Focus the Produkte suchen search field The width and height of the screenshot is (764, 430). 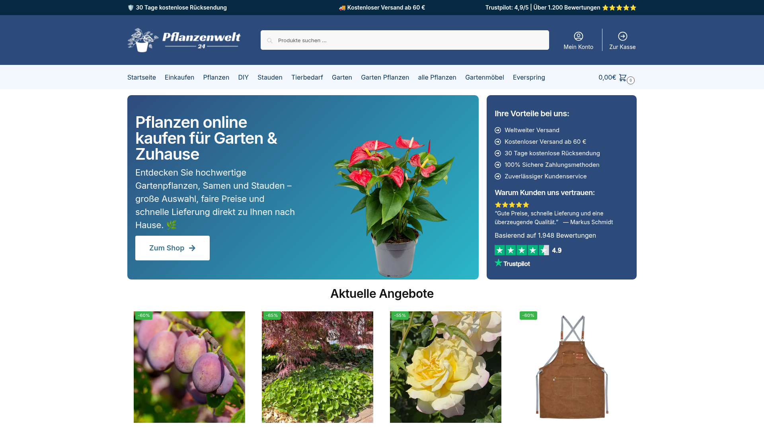tap(405, 40)
